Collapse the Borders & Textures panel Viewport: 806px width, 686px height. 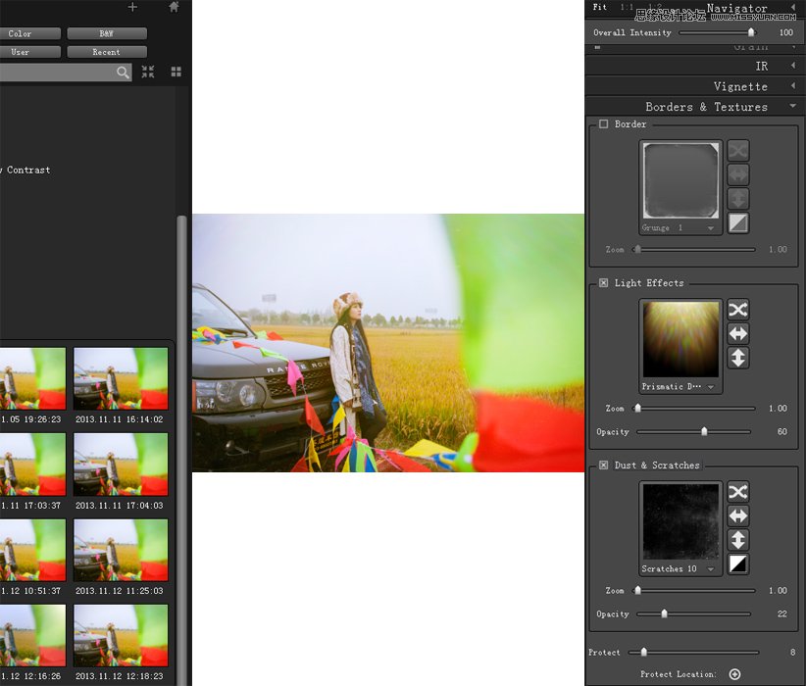click(x=792, y=107)
